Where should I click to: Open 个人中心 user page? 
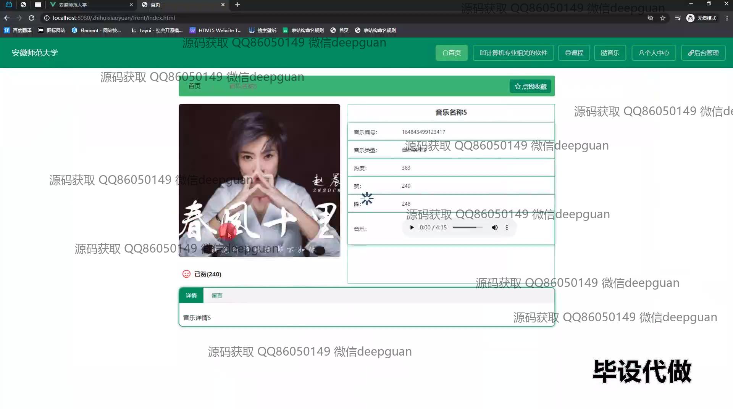pyautogui.click(x=654, y=53)
